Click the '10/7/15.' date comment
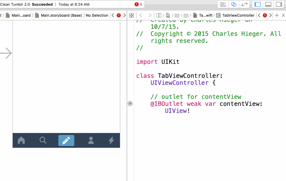Viewport: 286px width, 181px height. 165,27
